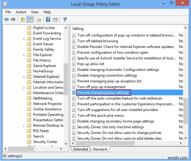Click the Game Explorer folder icon

(29, 66)
